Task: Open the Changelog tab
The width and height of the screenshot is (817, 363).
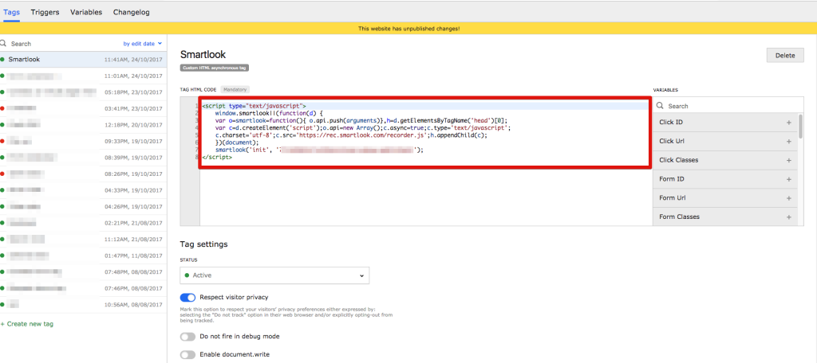Action: [x=132, y=12]
